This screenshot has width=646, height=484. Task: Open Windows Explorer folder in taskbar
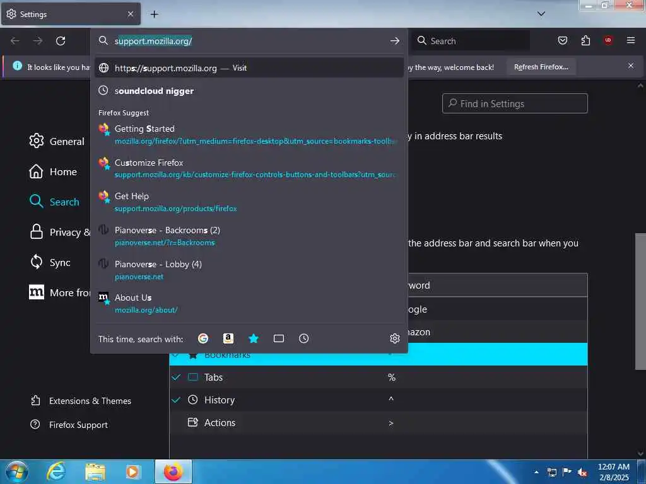[x=95, y=471]
